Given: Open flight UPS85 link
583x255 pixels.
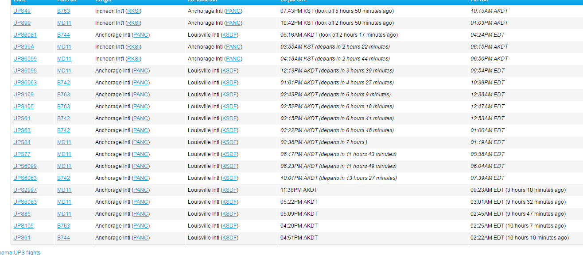Looking at the screenshot, I should [x=22, y=214].
